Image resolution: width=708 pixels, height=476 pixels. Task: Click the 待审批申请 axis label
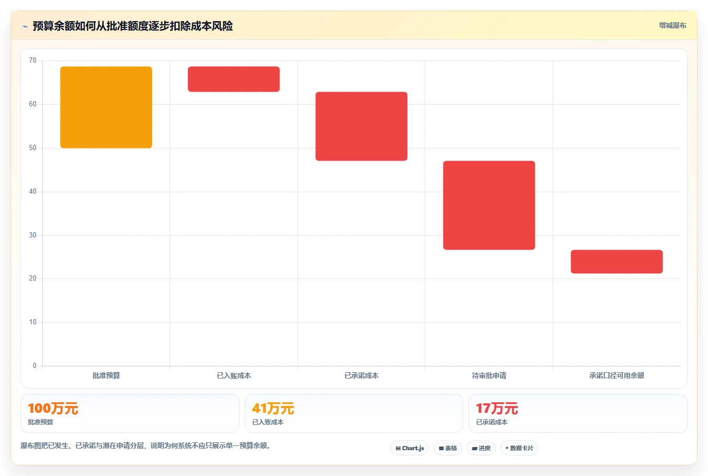point(489,375)
